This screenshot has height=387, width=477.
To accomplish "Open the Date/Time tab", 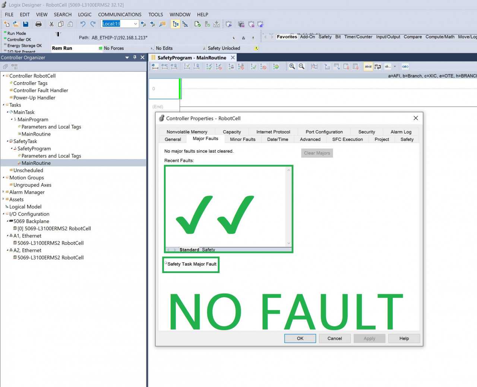I will tap(278, 139).
